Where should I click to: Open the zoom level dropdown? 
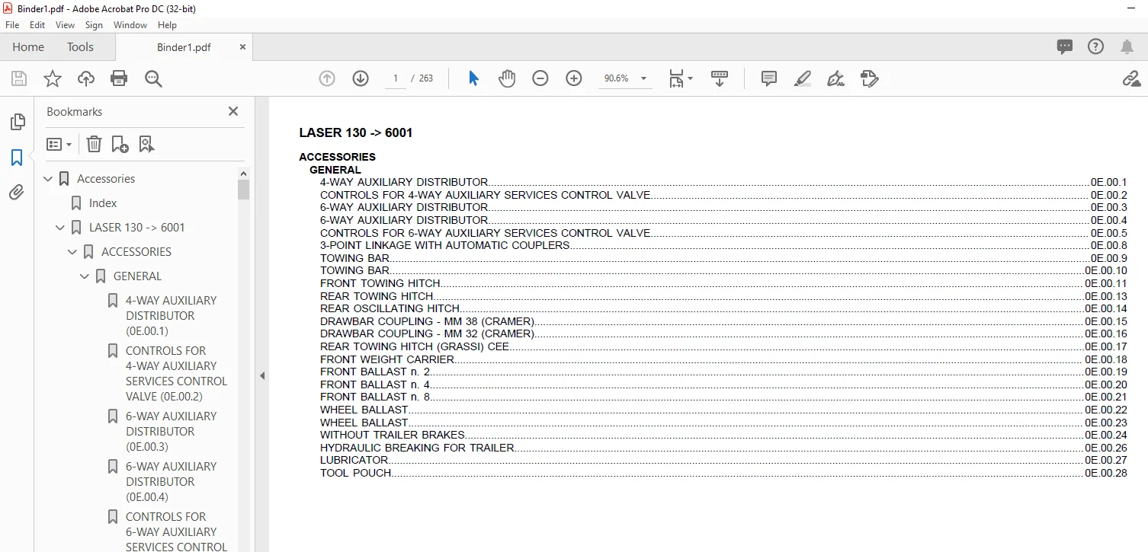[644, 78]
